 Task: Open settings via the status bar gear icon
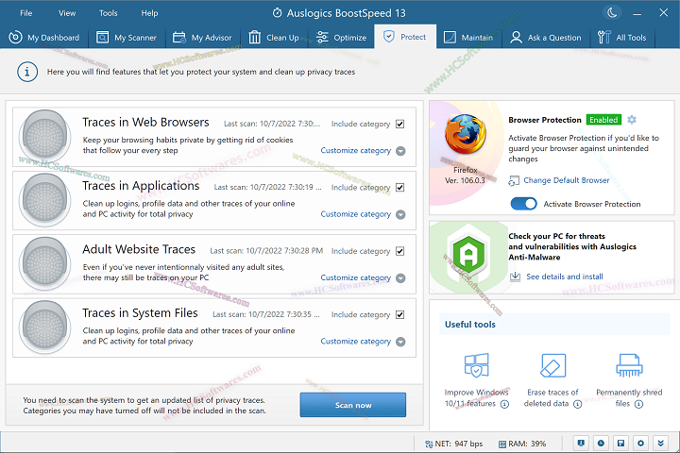point(640,443)
